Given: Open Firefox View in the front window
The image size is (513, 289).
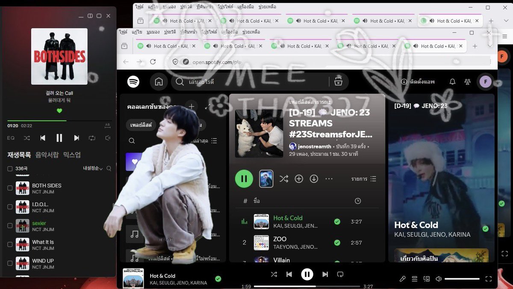Looking at the screenshot, I should click(124, 46).
